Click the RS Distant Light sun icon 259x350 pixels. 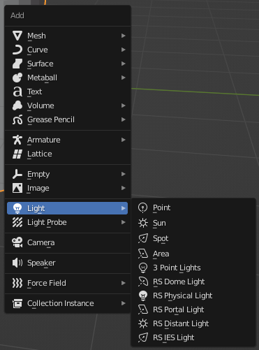tap(143, 323)
